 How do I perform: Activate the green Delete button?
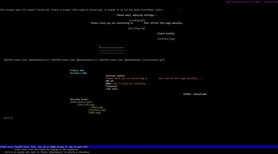[x=47, y=60]
